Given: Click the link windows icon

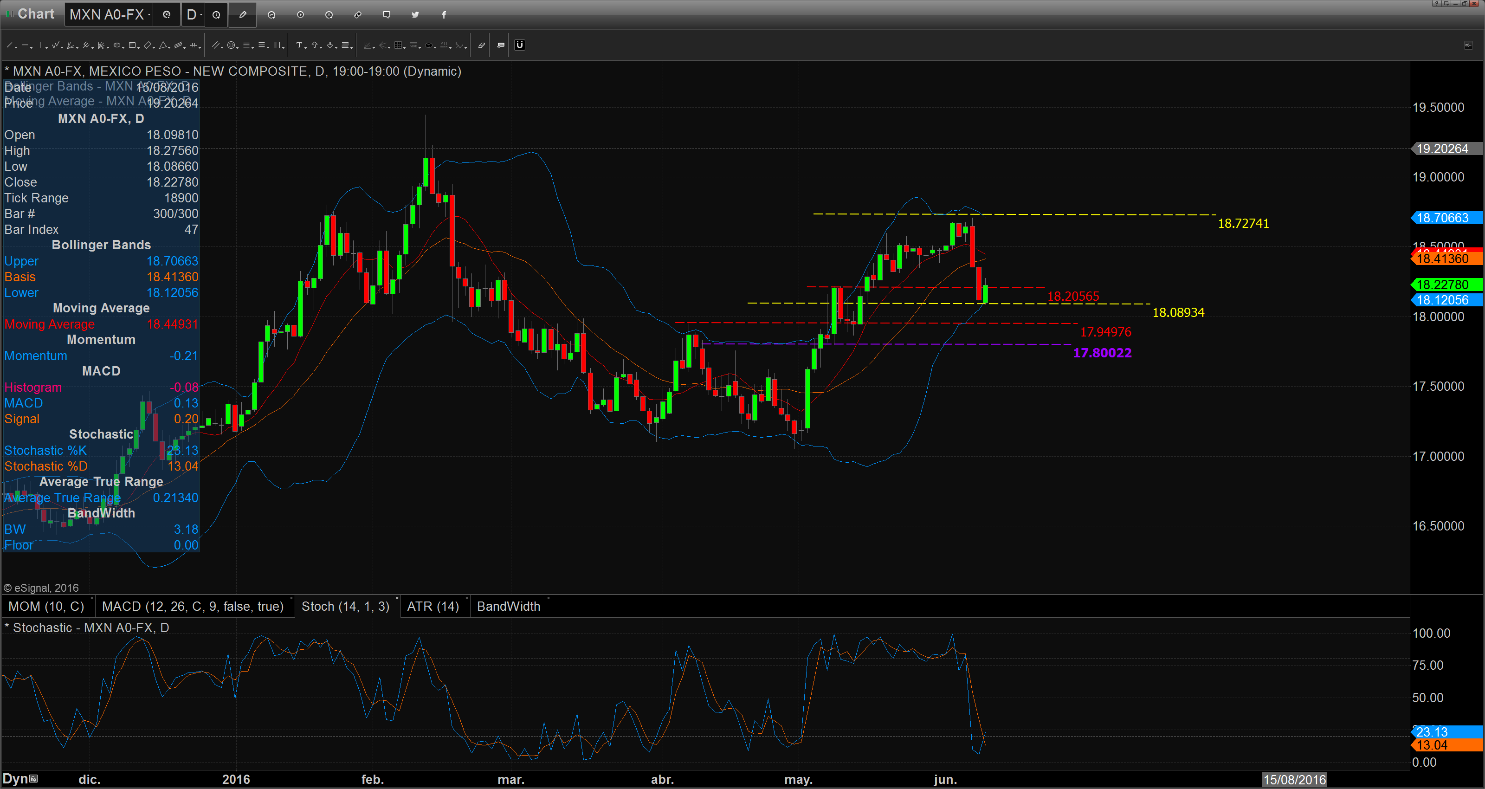Looking at the screenshot, I should point(358,14).
